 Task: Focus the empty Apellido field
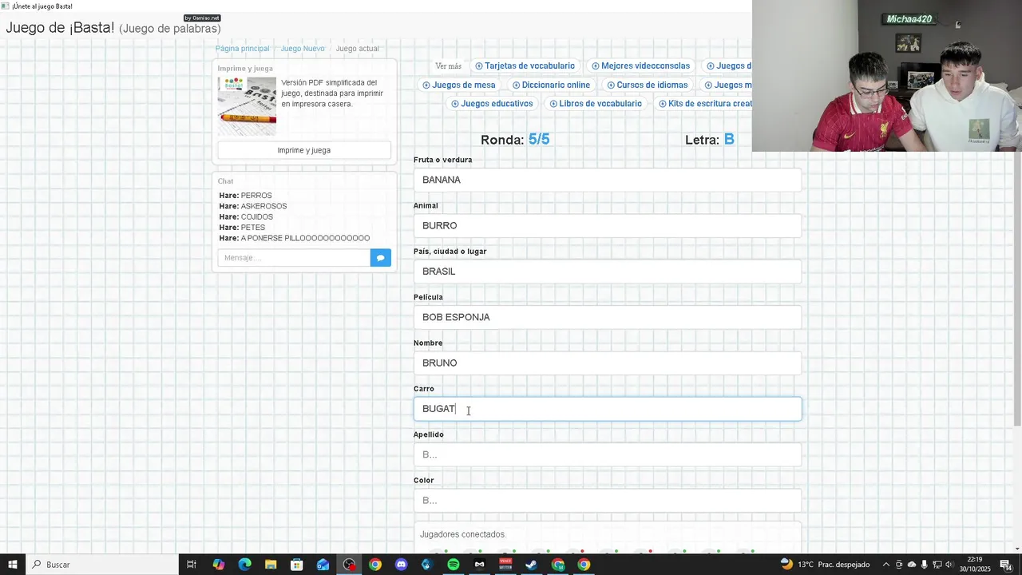(608, 454)
